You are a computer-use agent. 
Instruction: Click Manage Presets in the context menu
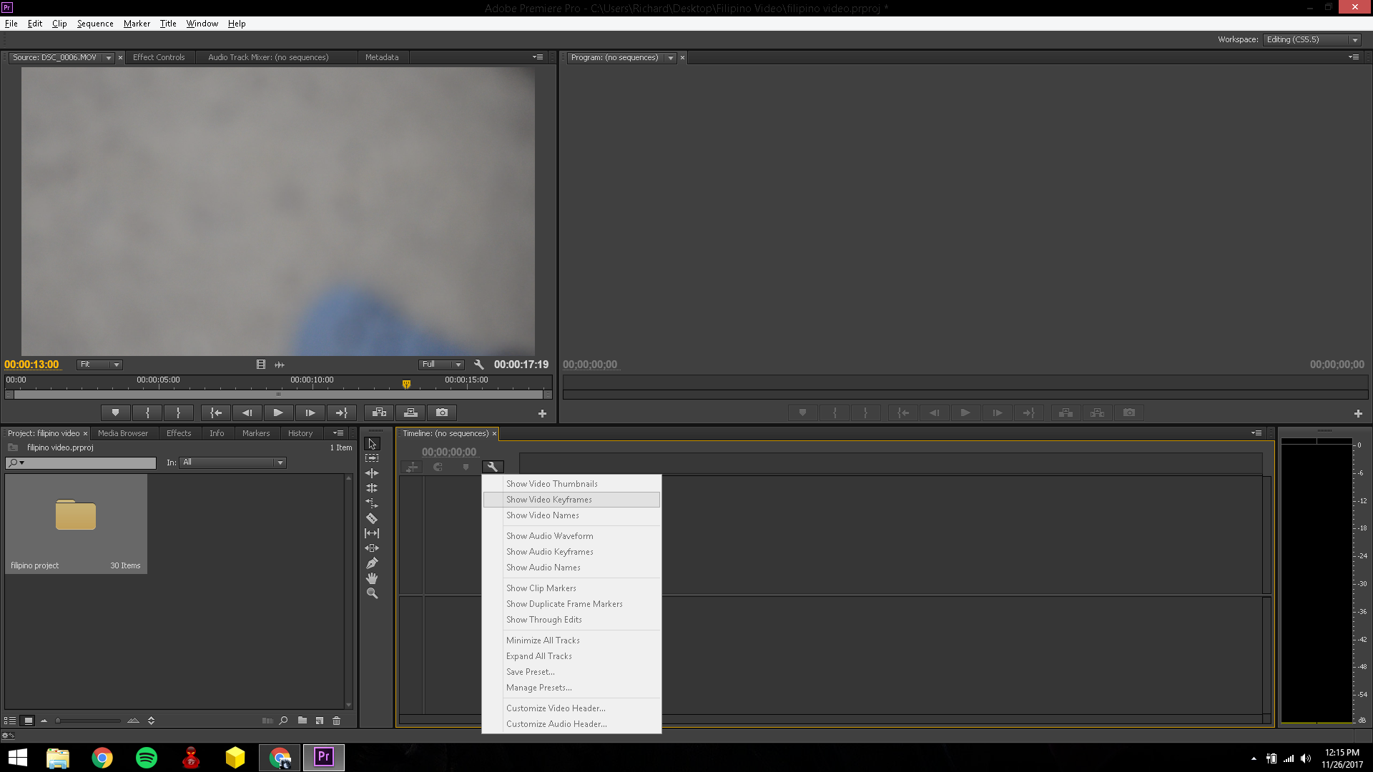pos(538,687)
